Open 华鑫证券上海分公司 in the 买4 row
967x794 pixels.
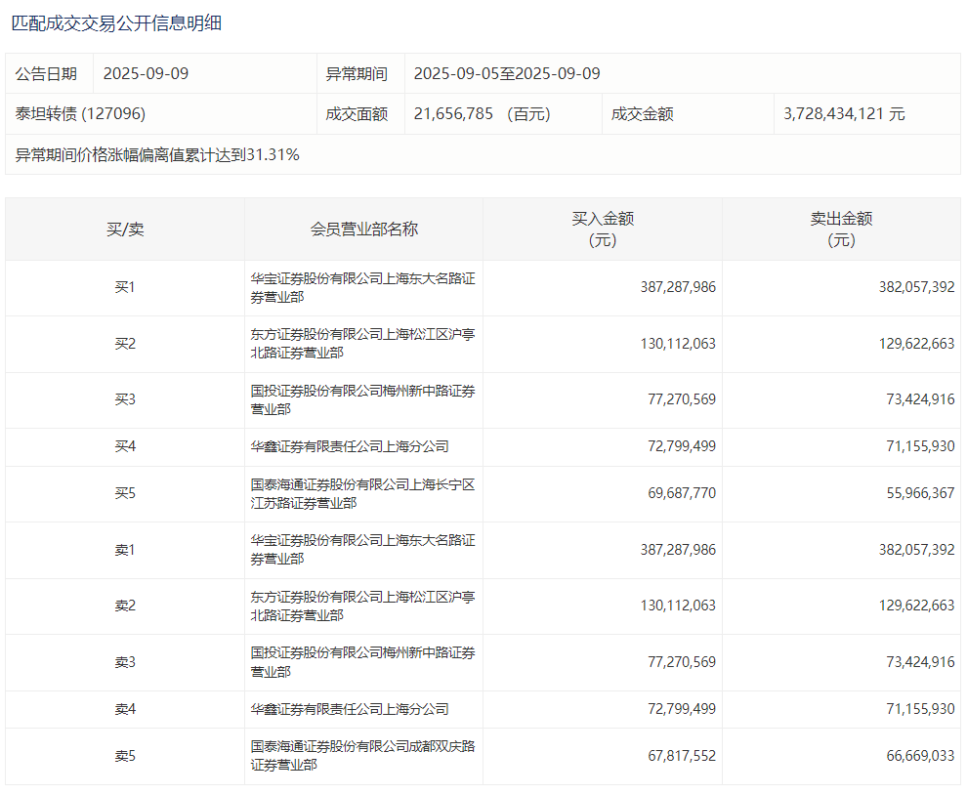point(350,446)
